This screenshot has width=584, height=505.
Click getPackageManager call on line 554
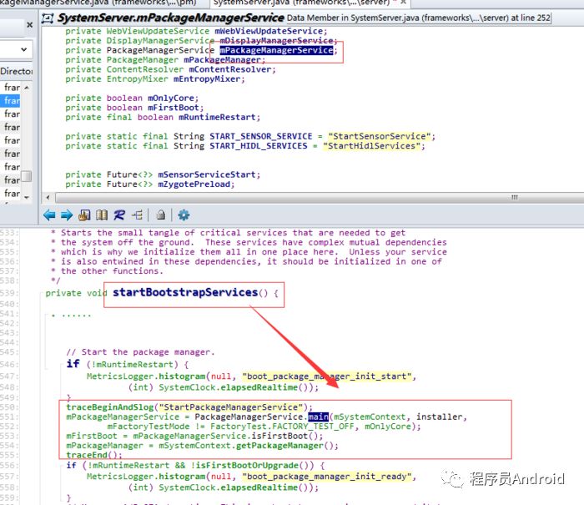coord(278,446)
